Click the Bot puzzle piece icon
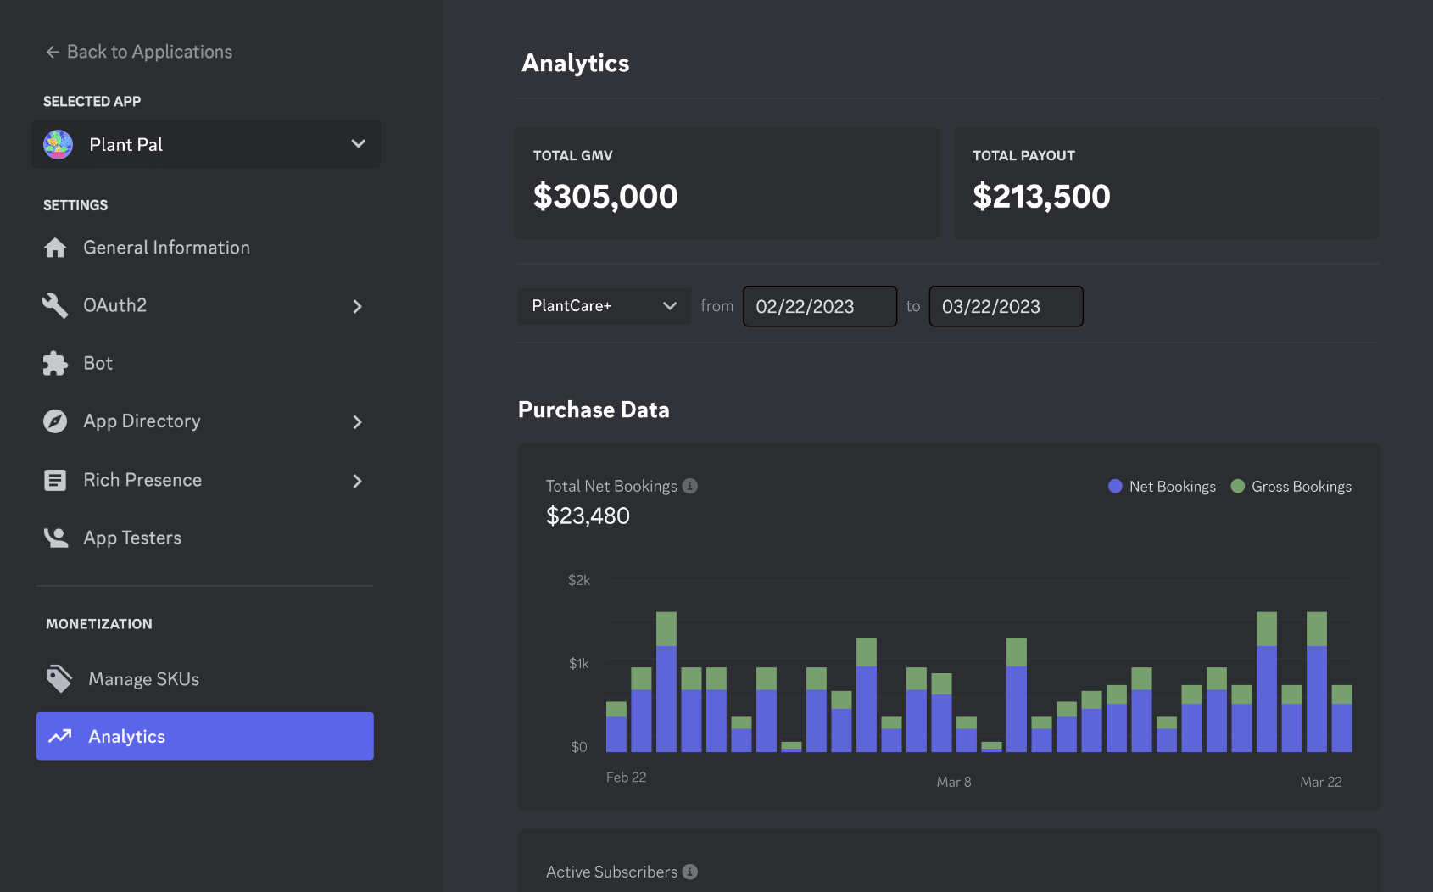The image size is (1433, 892). coord(55,364)
